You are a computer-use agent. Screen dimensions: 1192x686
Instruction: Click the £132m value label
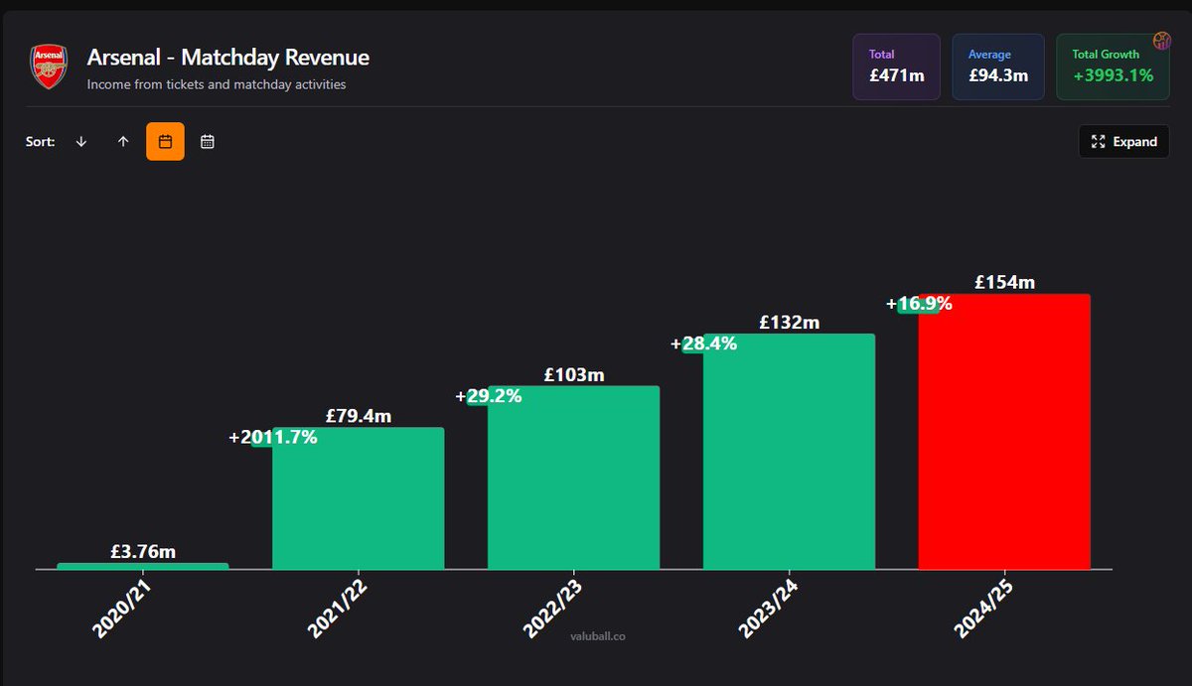[790, 323]
